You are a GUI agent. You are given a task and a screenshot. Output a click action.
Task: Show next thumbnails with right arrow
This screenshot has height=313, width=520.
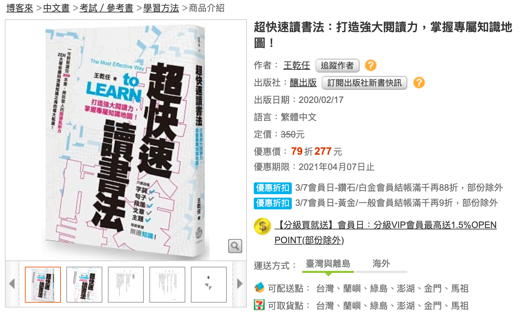[x=240, y=284]
